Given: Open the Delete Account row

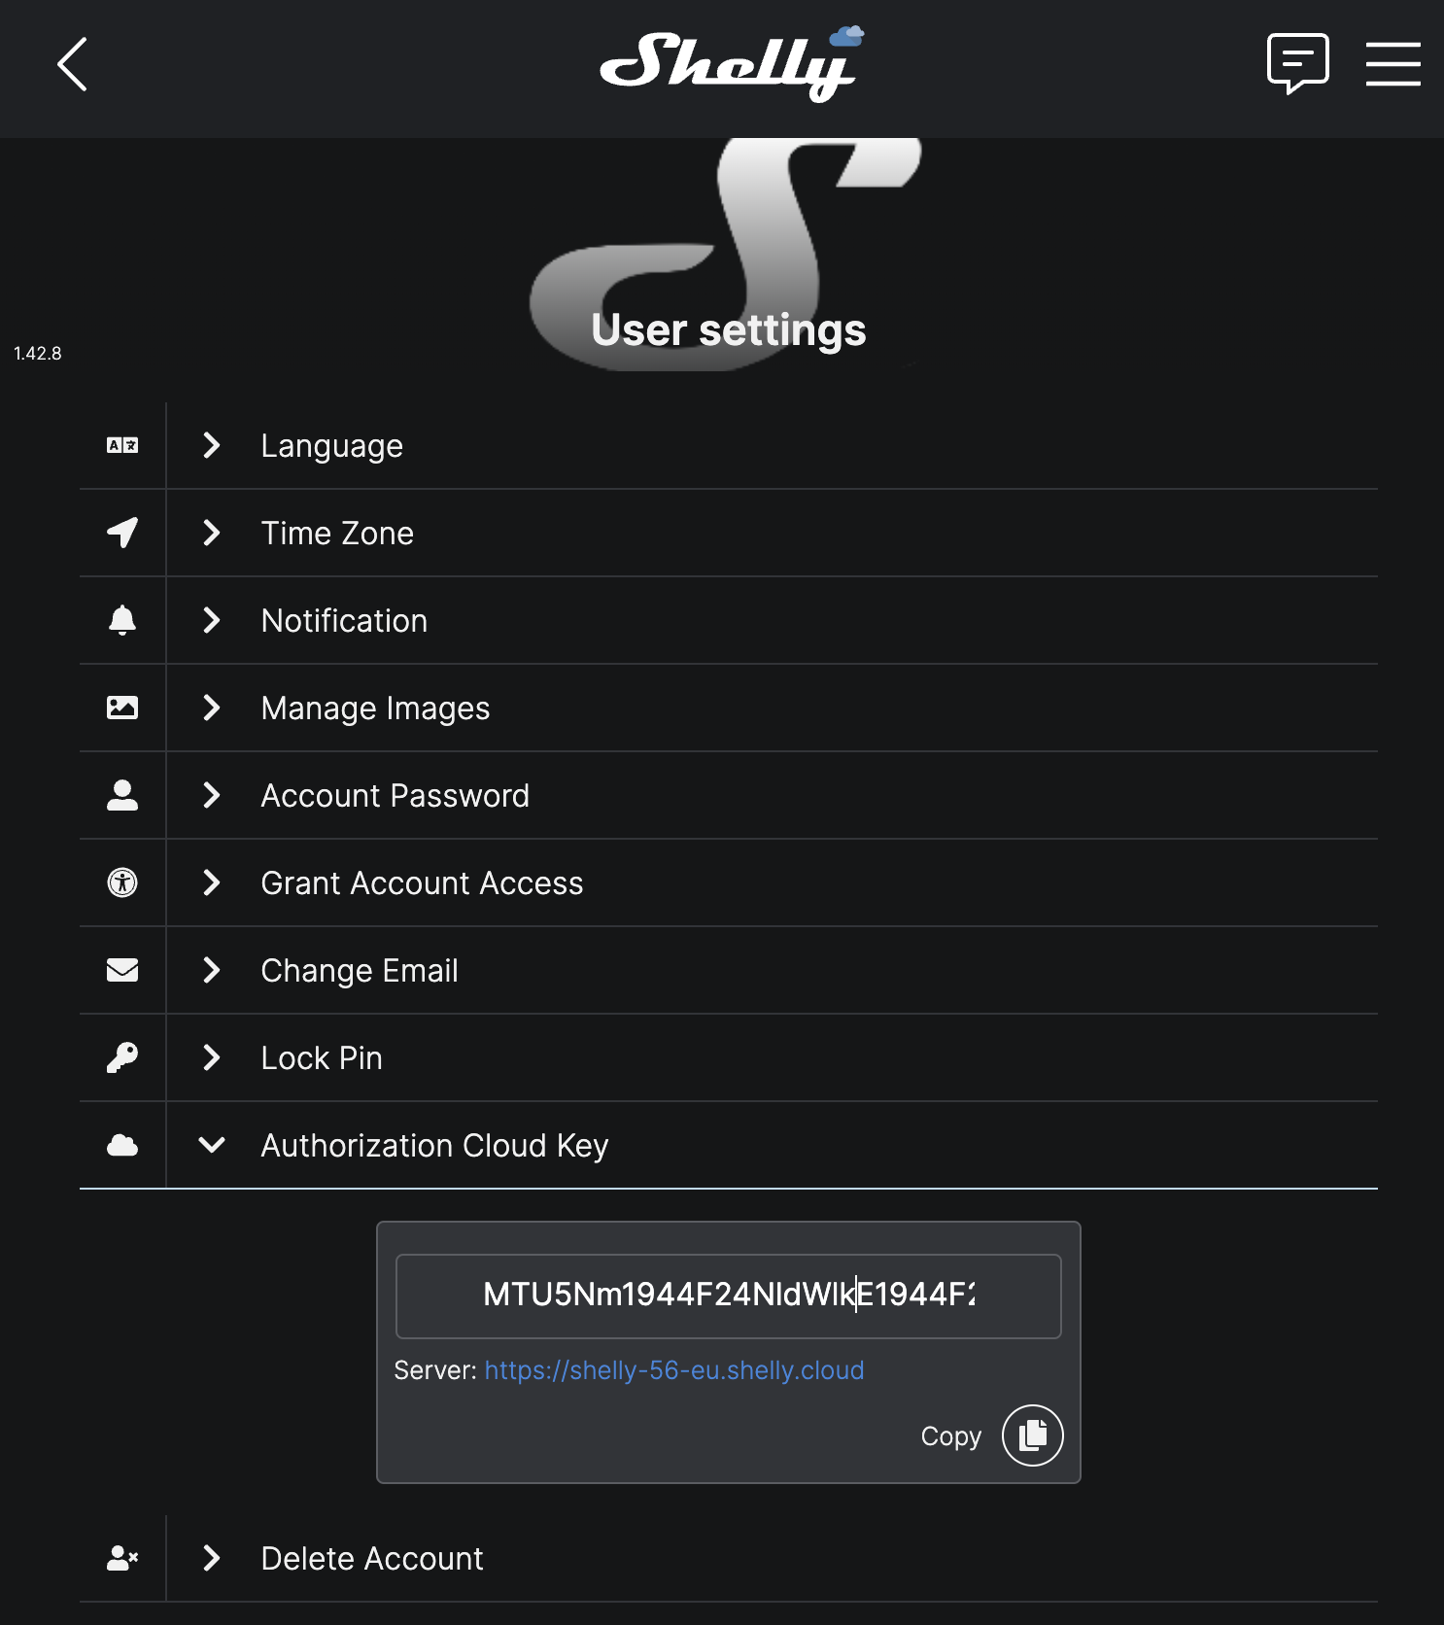Looking at the screenshot, I should click(x=729, y=1558).
